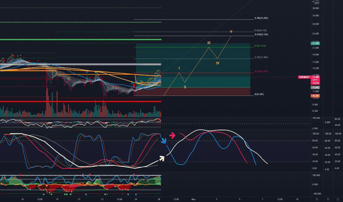
Task: Select the 0.236(14.476) Fibonacci level label
Action: pyautogui.click(x=261, y=71)
